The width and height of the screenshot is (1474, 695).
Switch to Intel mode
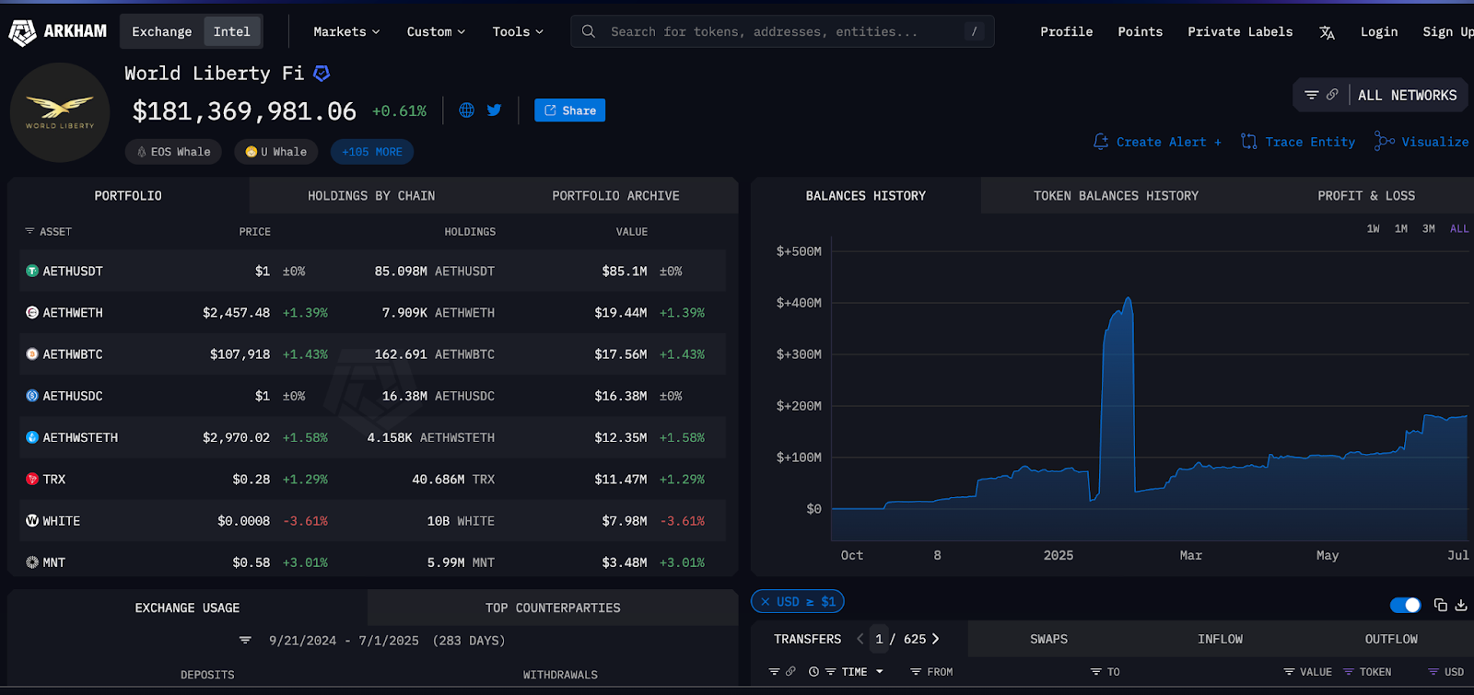pos(232,31)
